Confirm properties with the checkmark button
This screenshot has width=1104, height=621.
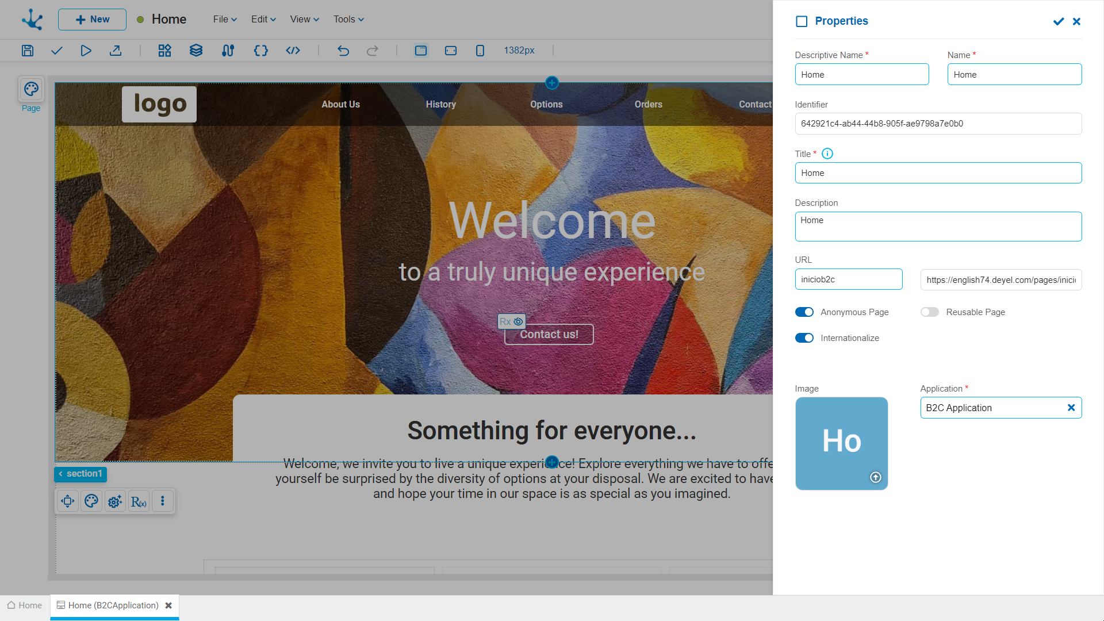point(1059,21)
